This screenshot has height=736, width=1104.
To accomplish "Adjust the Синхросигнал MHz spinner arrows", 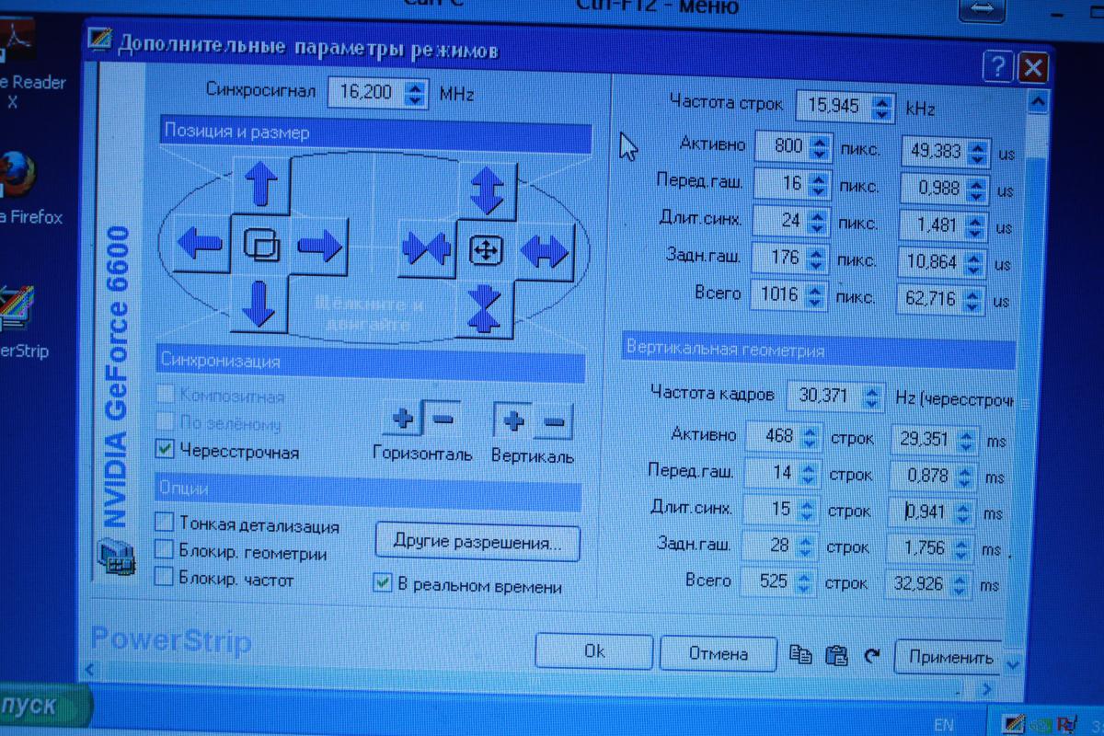I will tap(416, 92).
